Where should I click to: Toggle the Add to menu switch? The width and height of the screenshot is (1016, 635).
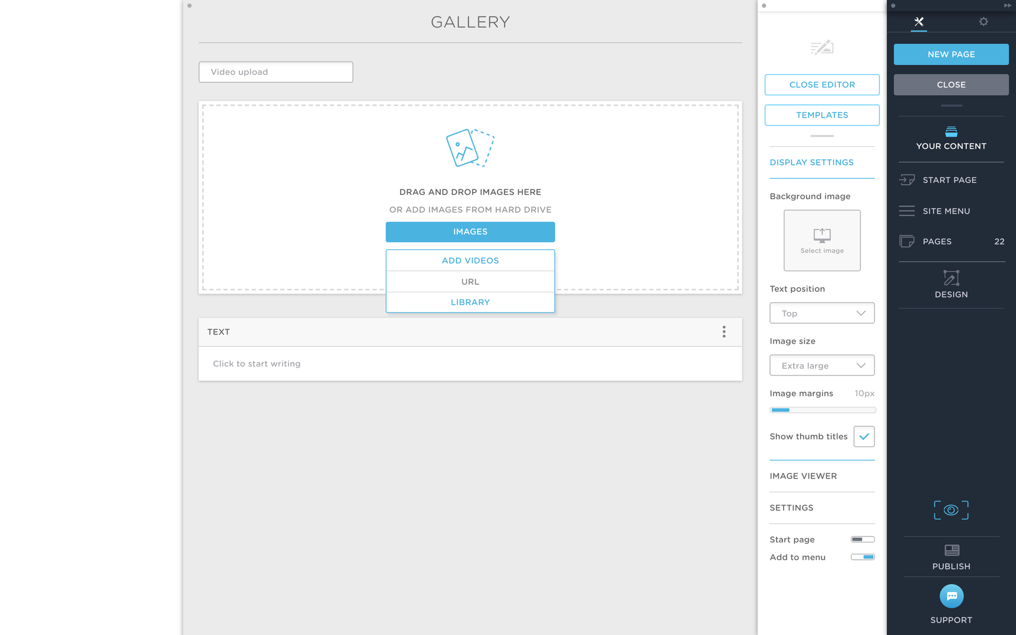pyautogui.click(x=863, y=557)
